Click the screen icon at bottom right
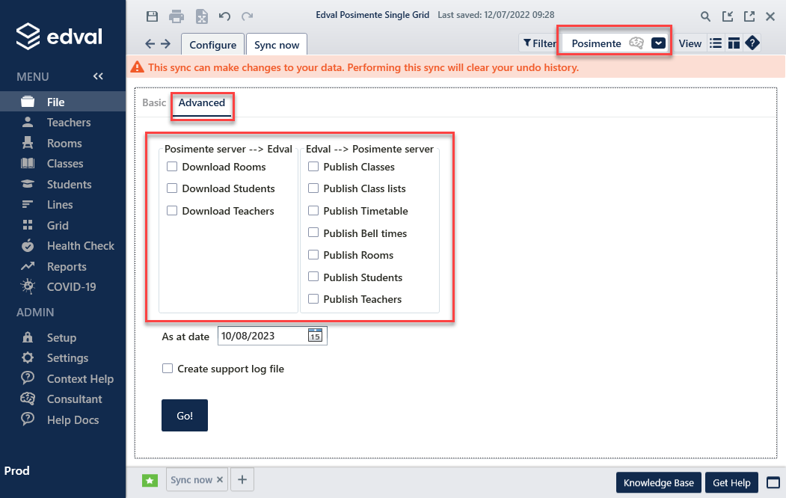Screen dimensions: 786x498 [x=773, y=483]
